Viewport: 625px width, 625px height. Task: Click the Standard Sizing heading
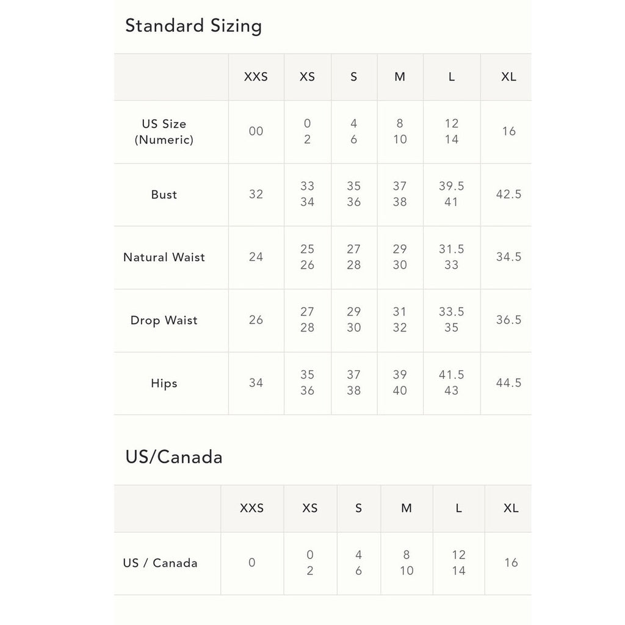[193, 26]
